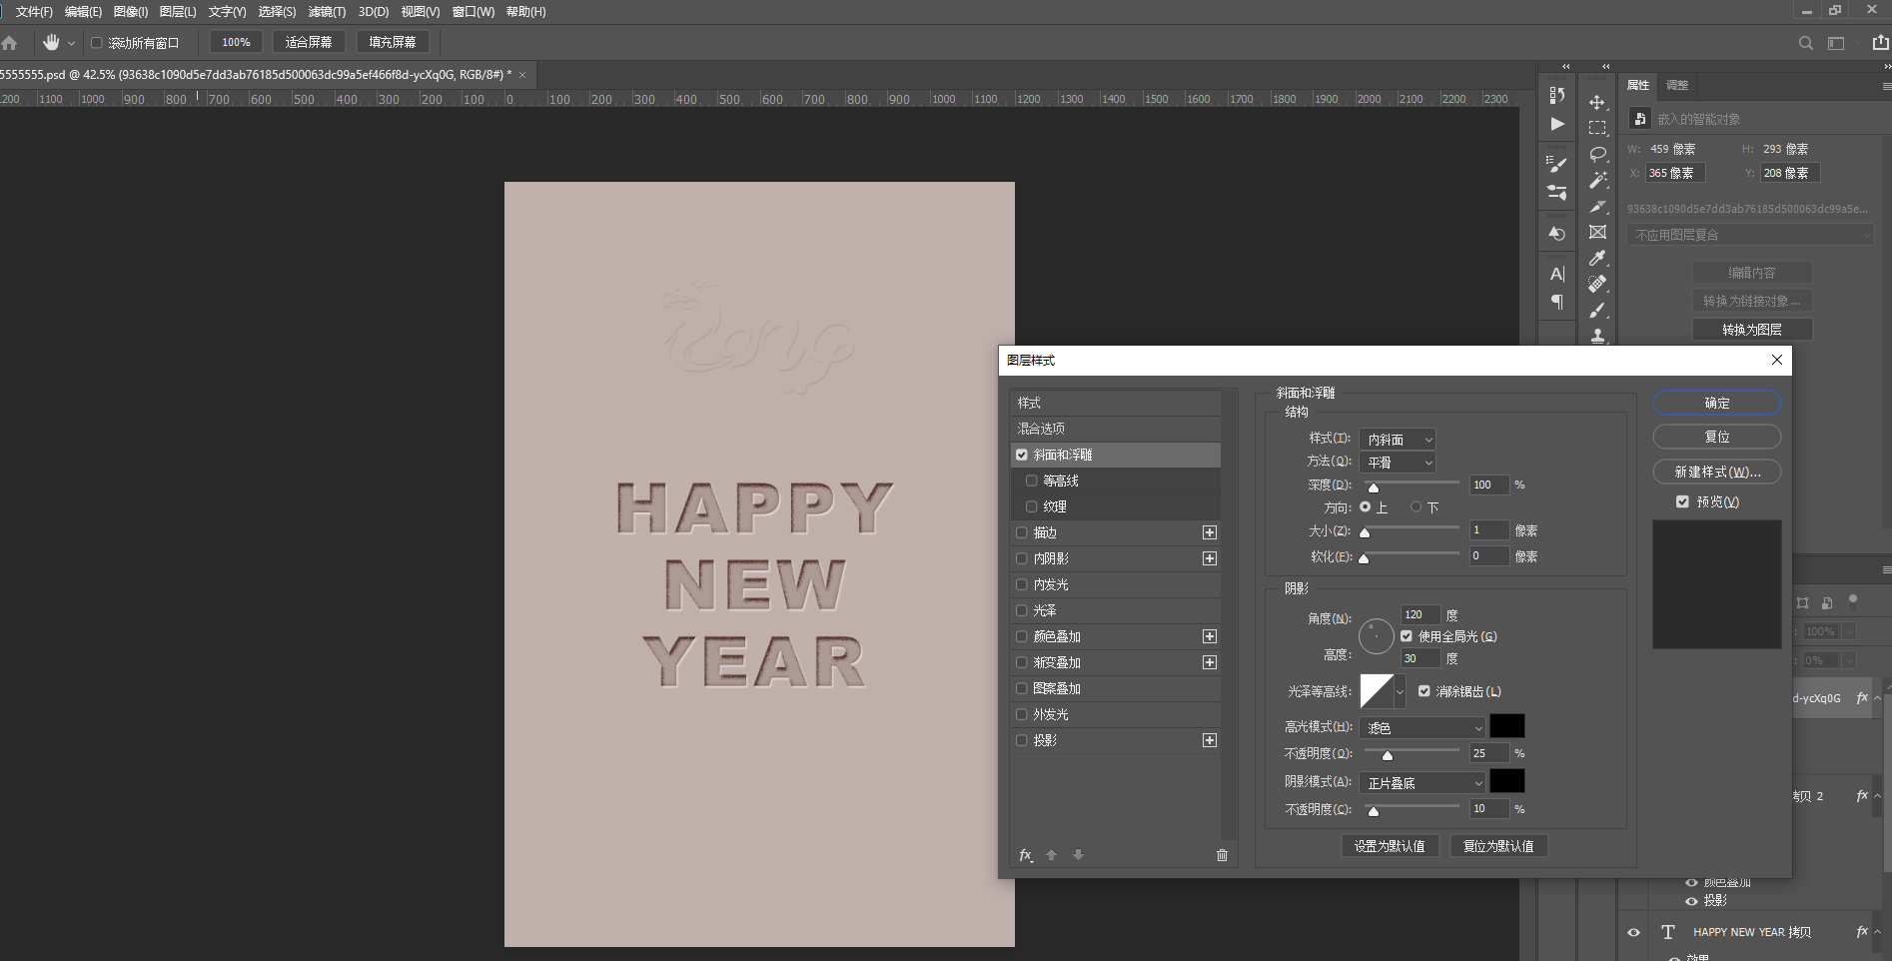The width and height of the screenshot is (1892, 961).
Task: Toggle the 使用全局光 checkbox
Action: (1407, 636)
